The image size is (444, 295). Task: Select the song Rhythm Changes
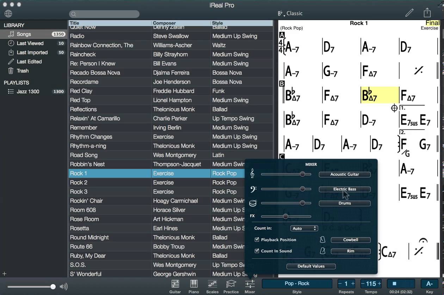[x=171, y=137]
